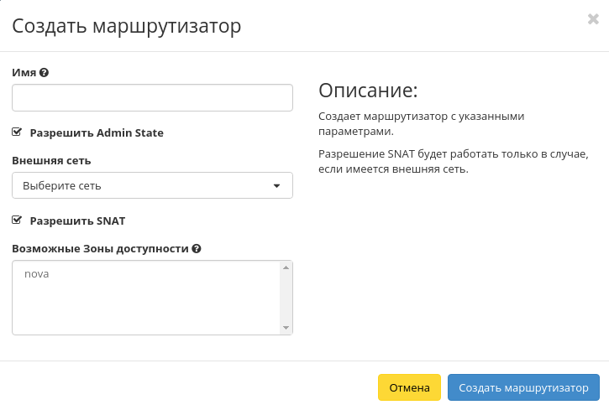
Task: Click the Разрешить SNAT label text
Action: (x=77, y=221)
